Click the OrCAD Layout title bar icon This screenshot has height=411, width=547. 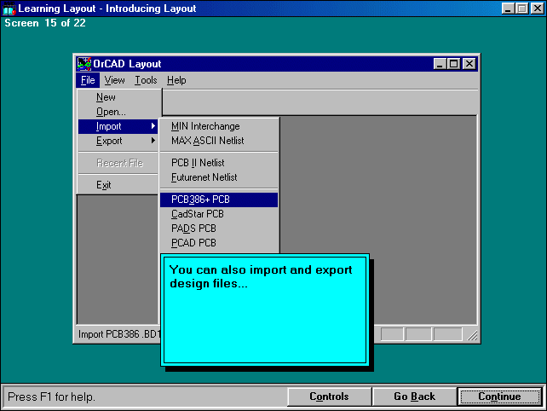pos(84,64)
